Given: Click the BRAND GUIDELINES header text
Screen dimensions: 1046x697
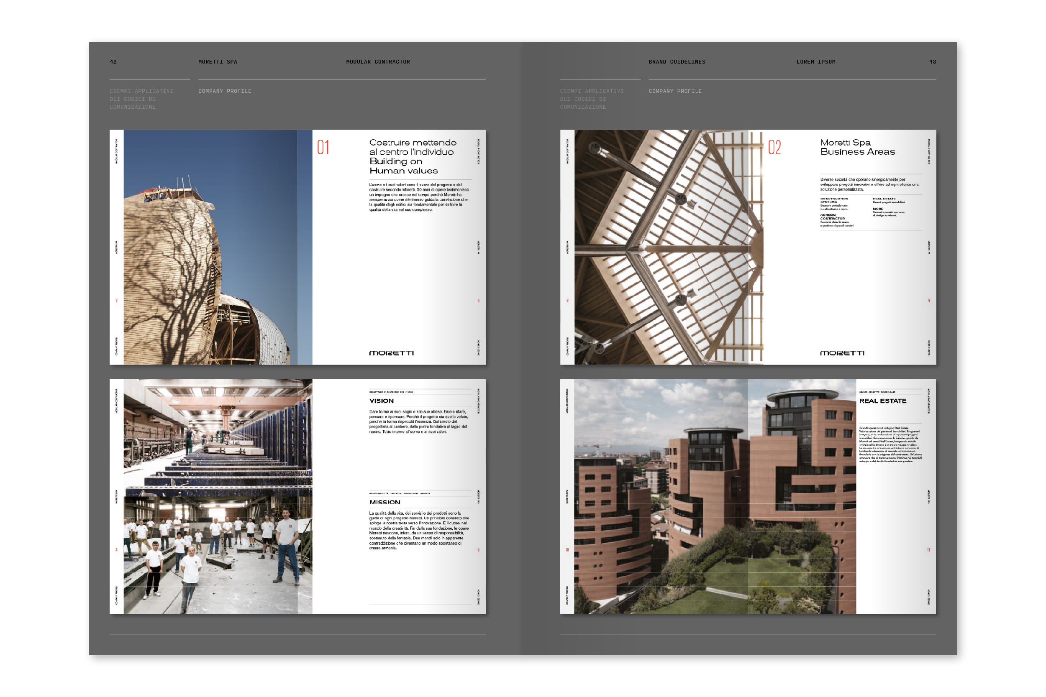Looking at the screenshot, I should (x=677, y=62).
